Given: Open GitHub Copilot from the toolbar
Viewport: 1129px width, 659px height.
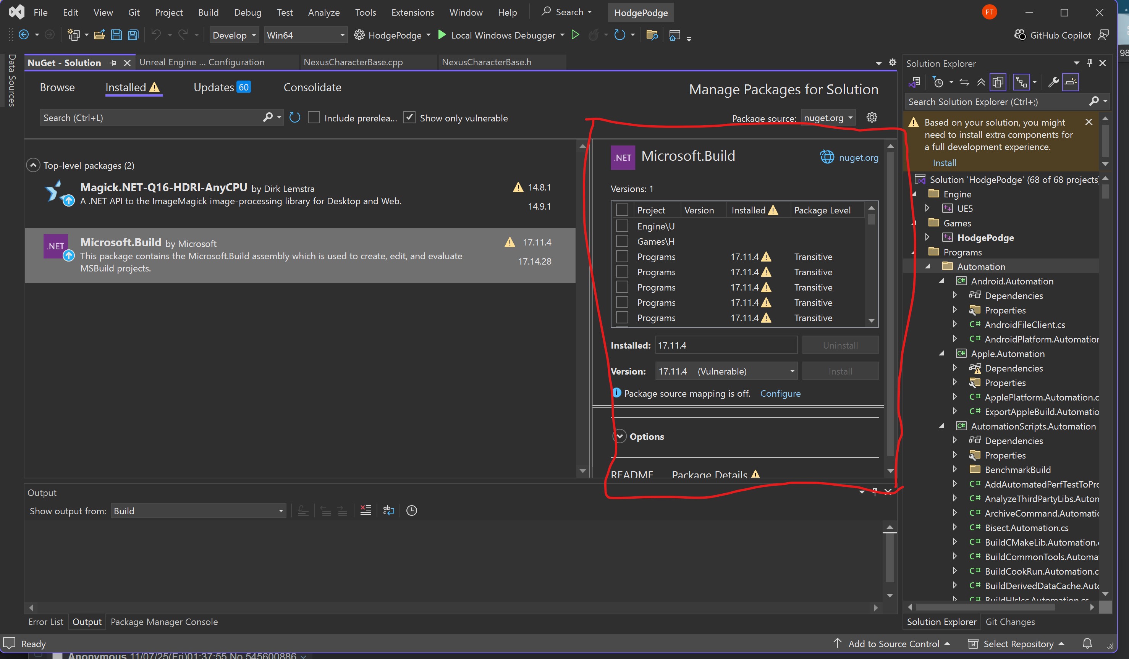Looking at the screenshot, I should click(1052, 35).
